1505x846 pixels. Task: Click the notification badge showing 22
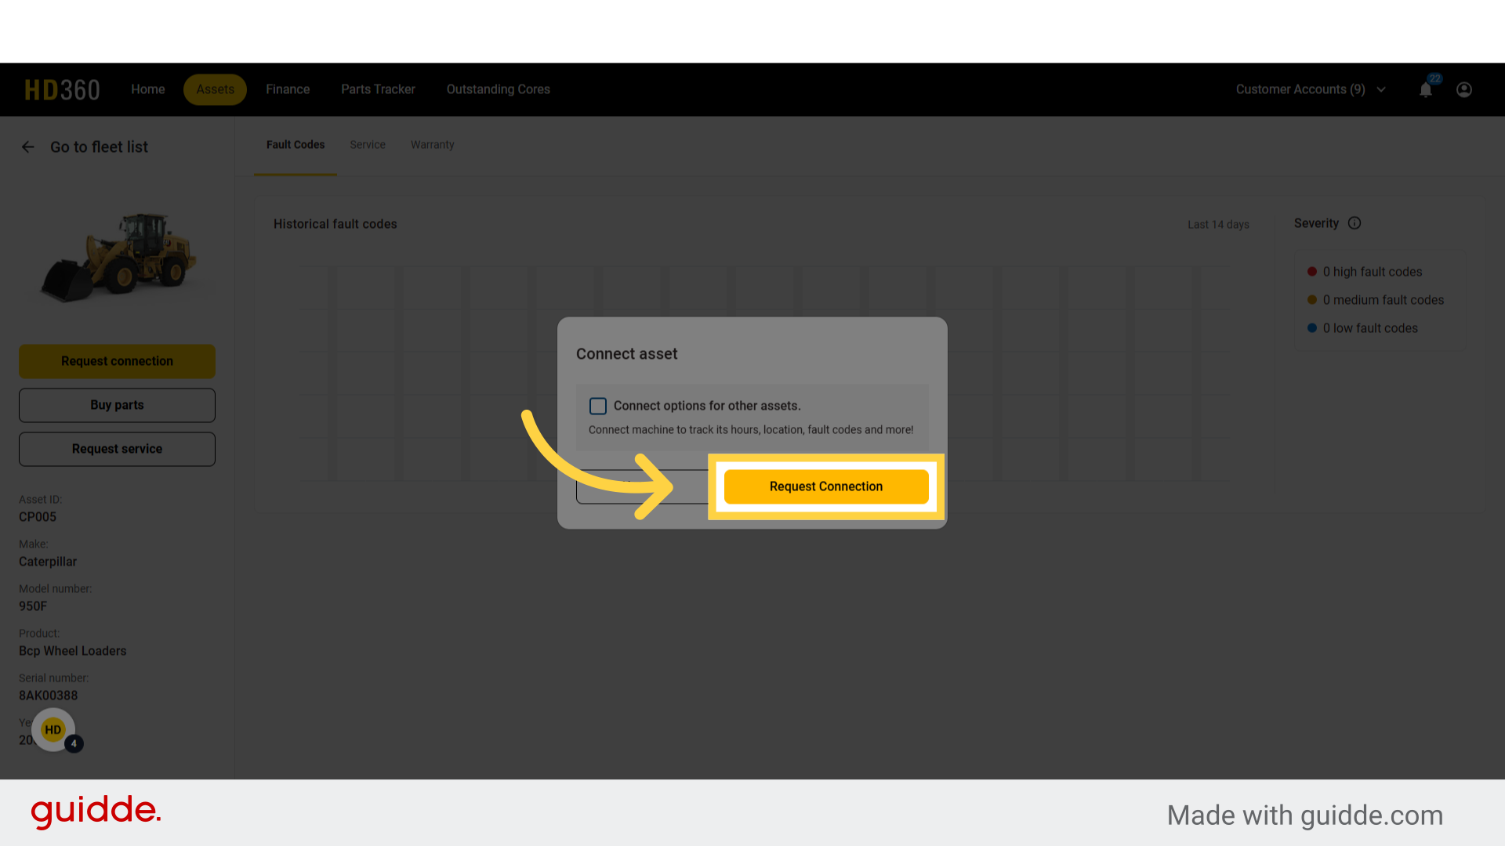pos(1434,79)
